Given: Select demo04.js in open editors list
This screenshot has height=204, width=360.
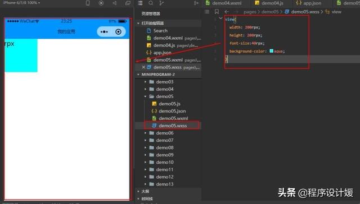Looking at the screenshot, I should [x=168, y=45].
